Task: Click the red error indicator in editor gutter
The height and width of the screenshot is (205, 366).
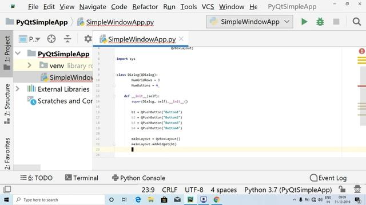Action: [x=362, y=51]
